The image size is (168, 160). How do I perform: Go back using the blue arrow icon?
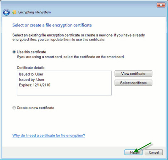coord(6,12)
